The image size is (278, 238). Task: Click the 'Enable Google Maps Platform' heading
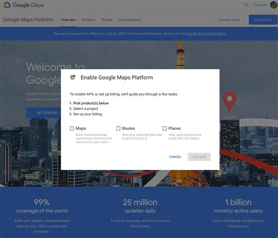(117, 77)
